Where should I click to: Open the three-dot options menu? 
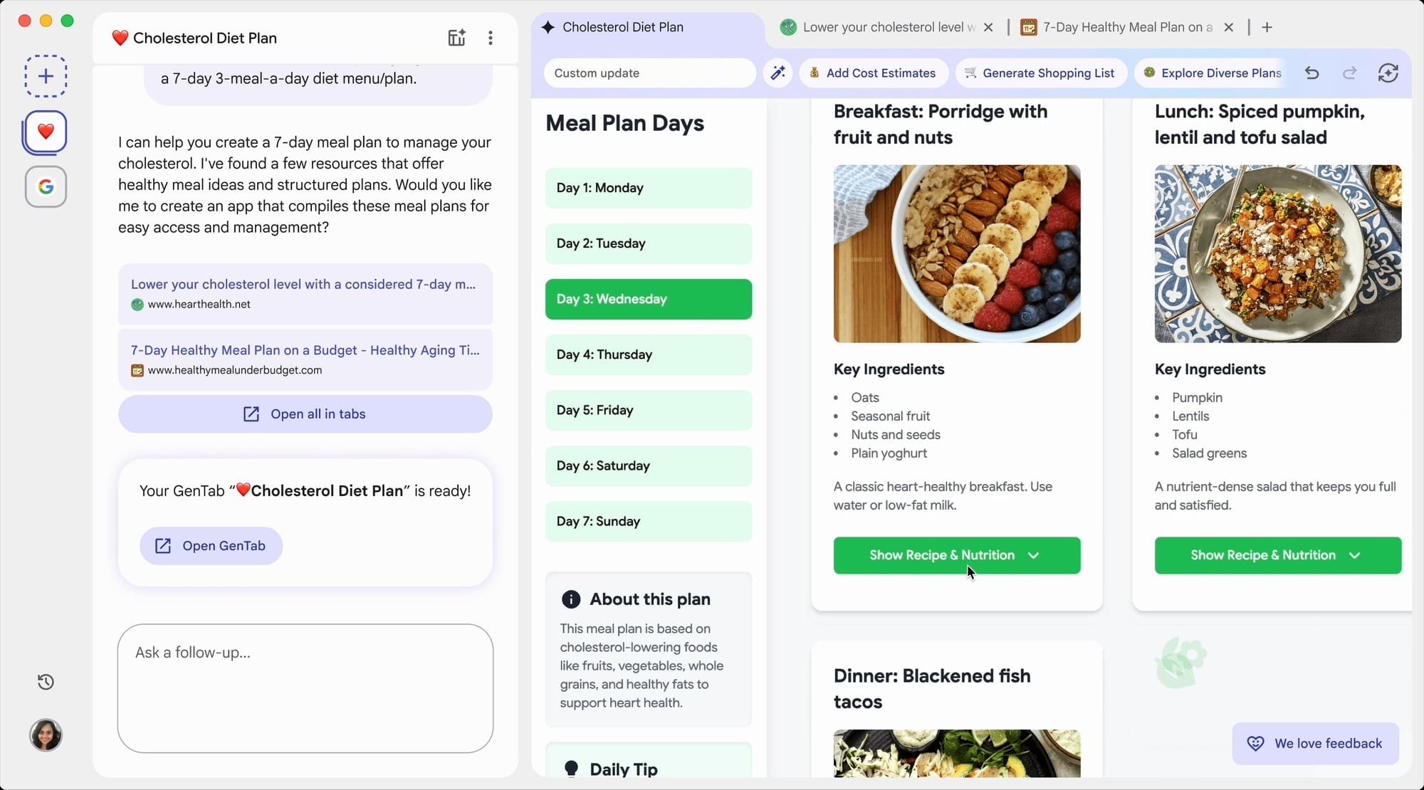[491, 38]
